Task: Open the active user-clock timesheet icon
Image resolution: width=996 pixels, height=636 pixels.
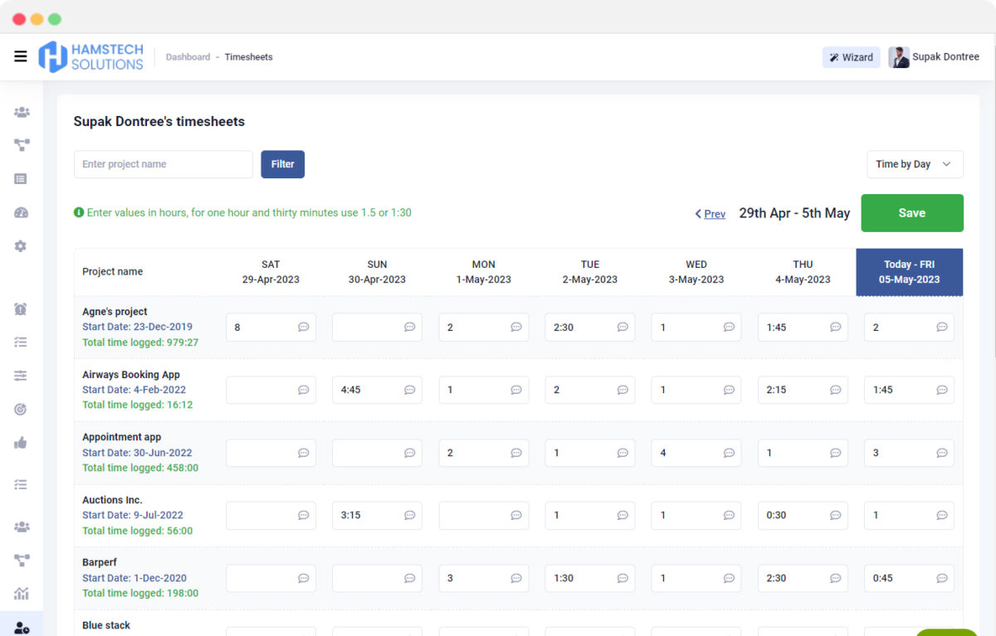Action: 22,628
